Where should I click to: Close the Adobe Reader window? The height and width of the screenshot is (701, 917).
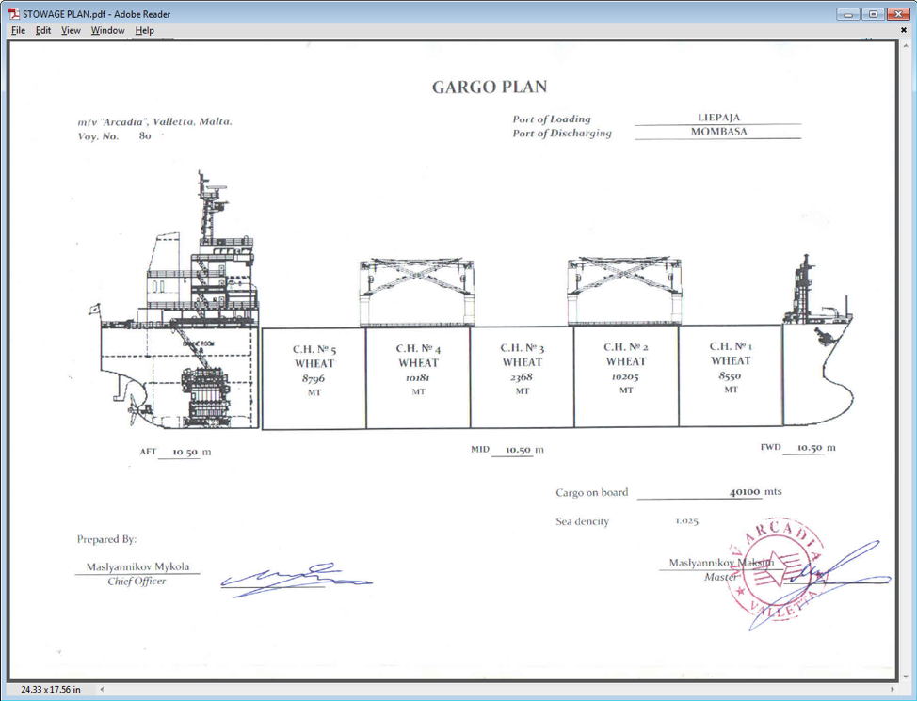pyautogui.click(x=898, y=14)
